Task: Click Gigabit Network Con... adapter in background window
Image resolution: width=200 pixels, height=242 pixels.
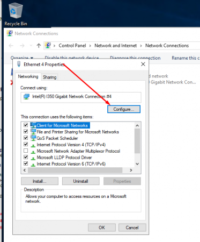Action: [173, 82]
